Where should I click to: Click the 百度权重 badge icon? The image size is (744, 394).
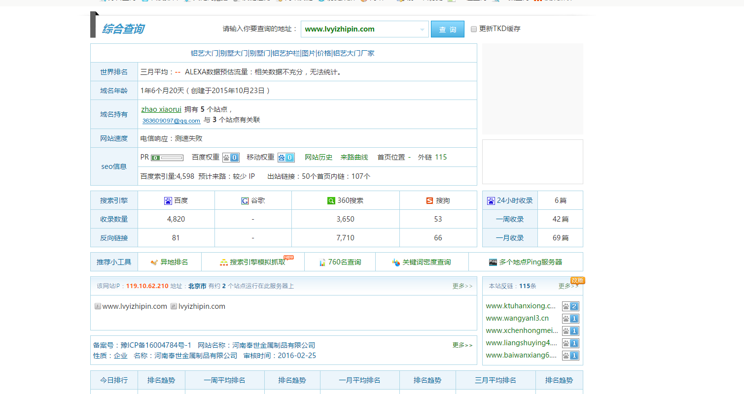[x=230, y=157]
